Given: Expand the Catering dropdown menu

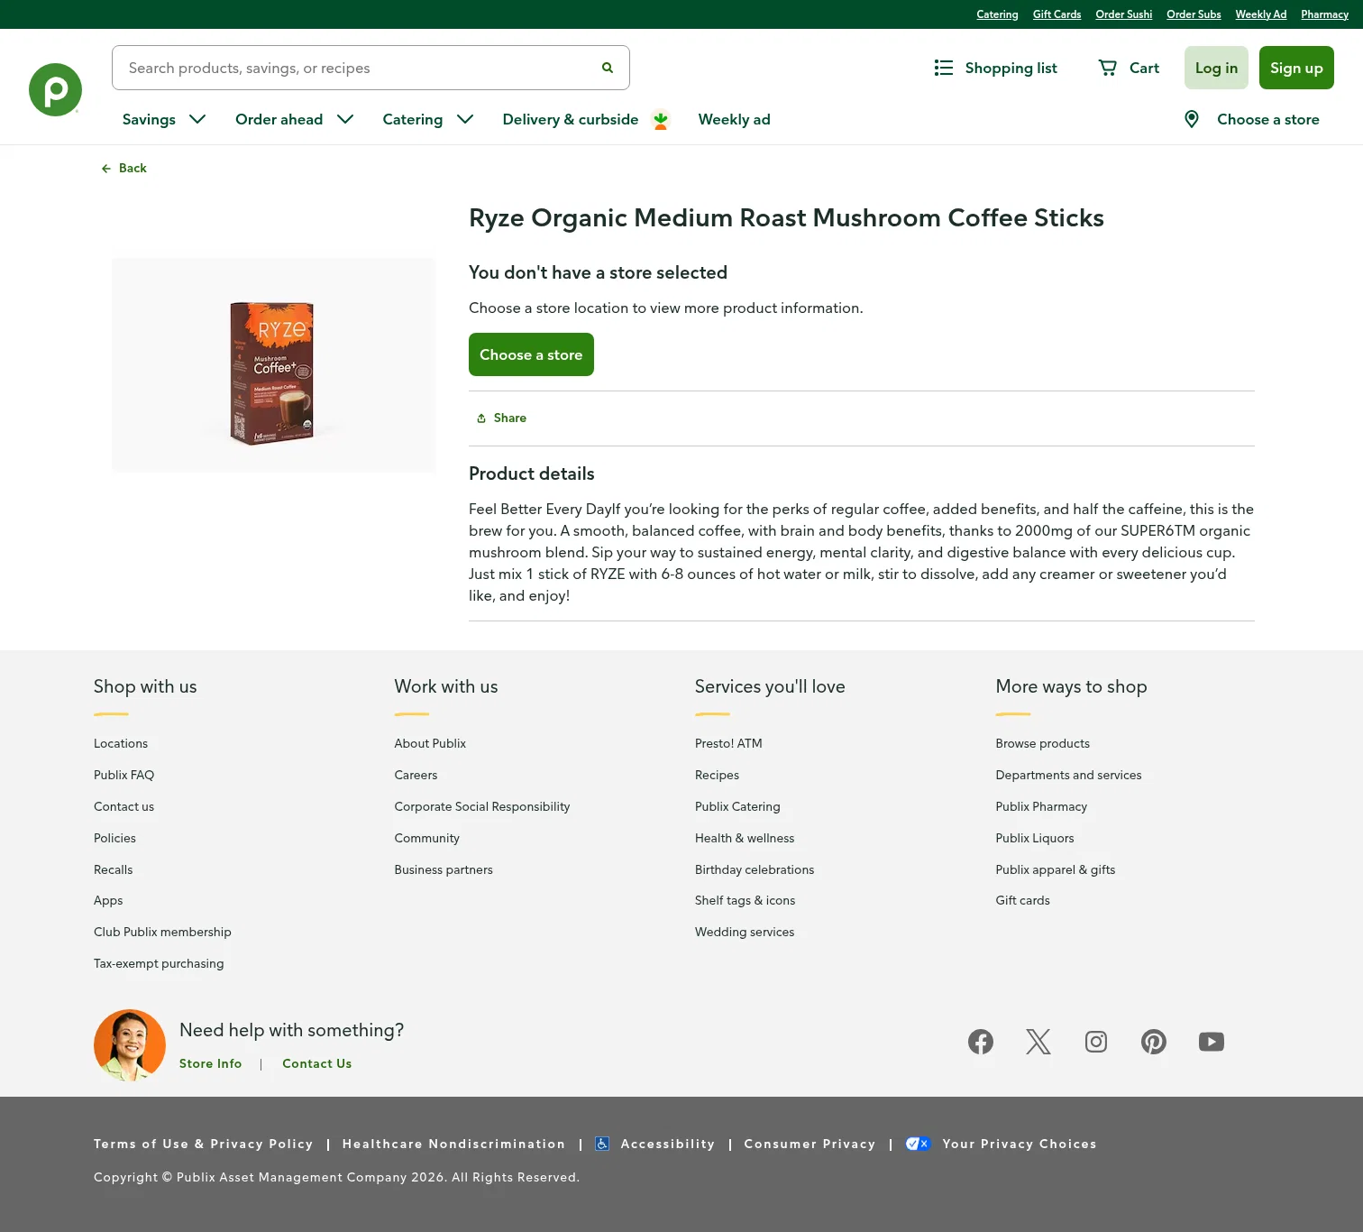Looking at the screenshot, I should [428, 119].
